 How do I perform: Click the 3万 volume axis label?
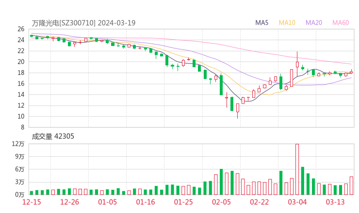click(20, 182)
